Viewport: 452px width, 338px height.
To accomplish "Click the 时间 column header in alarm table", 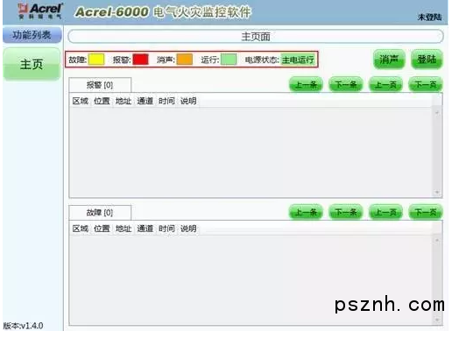I will tap(166, 101).
